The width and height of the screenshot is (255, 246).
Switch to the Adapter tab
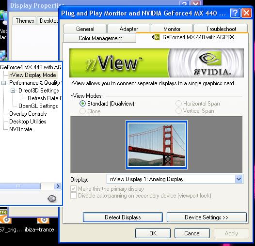coord(128,29)
